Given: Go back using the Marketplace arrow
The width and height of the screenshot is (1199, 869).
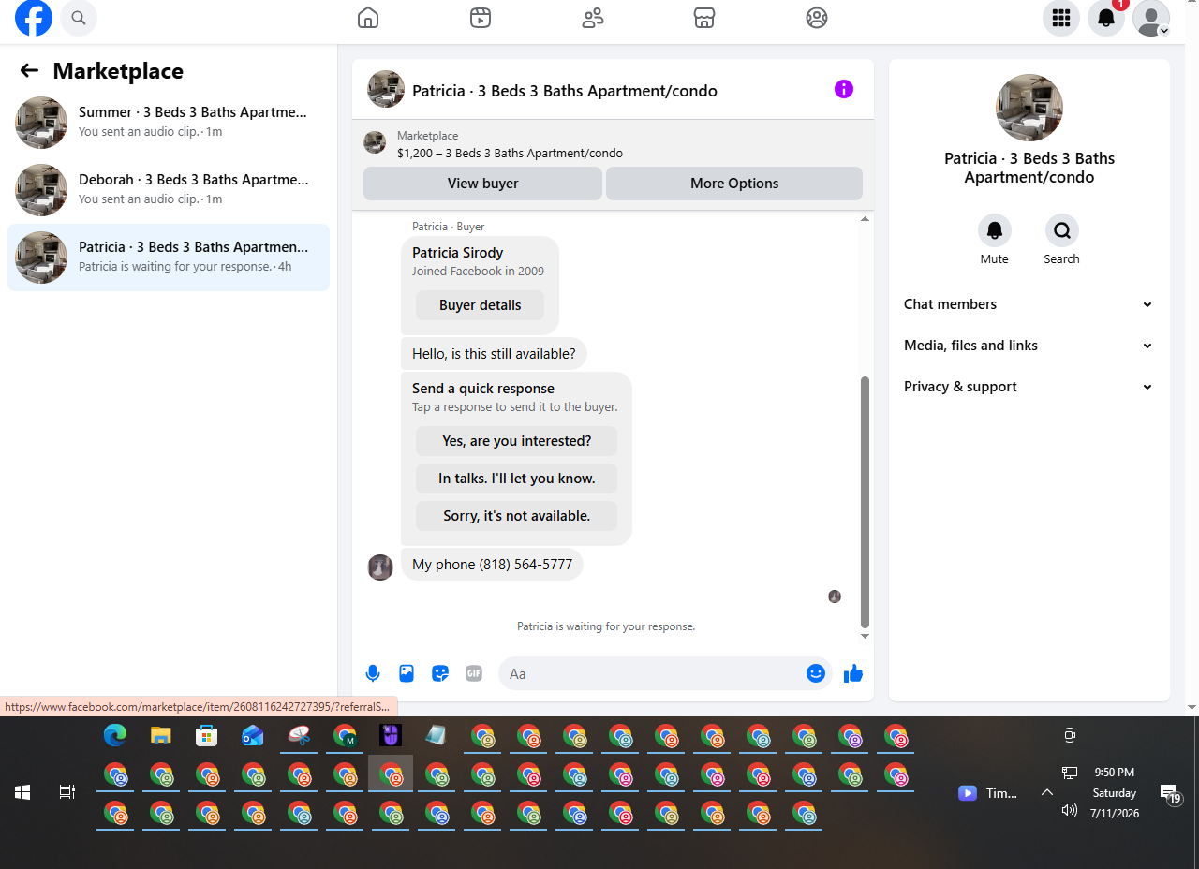Looking at the screenshot, I should 29,70.
